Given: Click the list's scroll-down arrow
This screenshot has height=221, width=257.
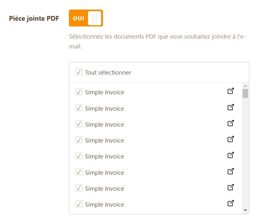Looking at the screenshot, I should [x=245, y=210].
